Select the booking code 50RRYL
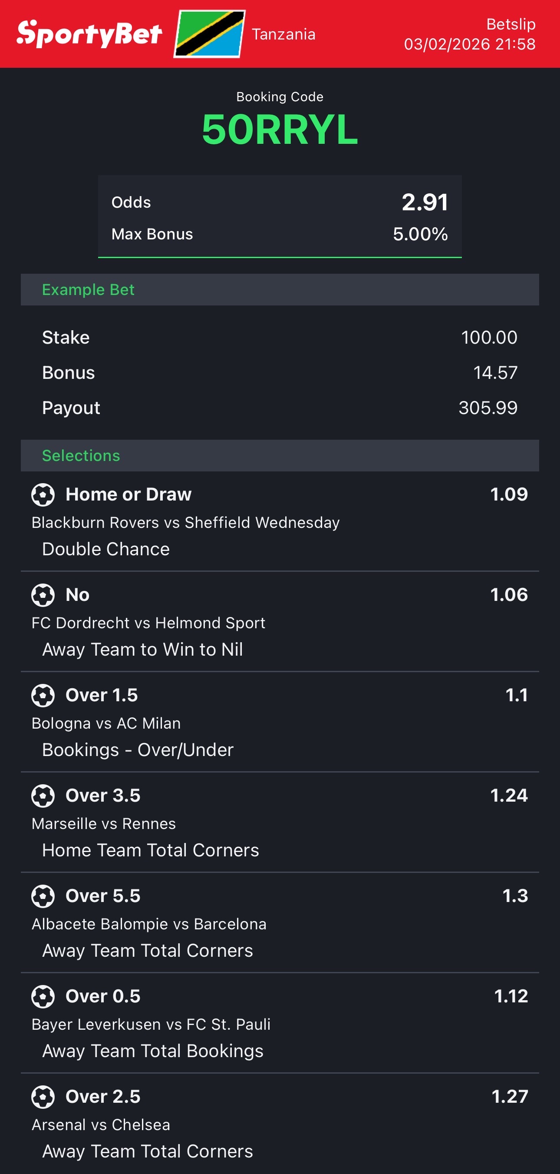This screenshot has width=560, height=1174. pos(280,130)
